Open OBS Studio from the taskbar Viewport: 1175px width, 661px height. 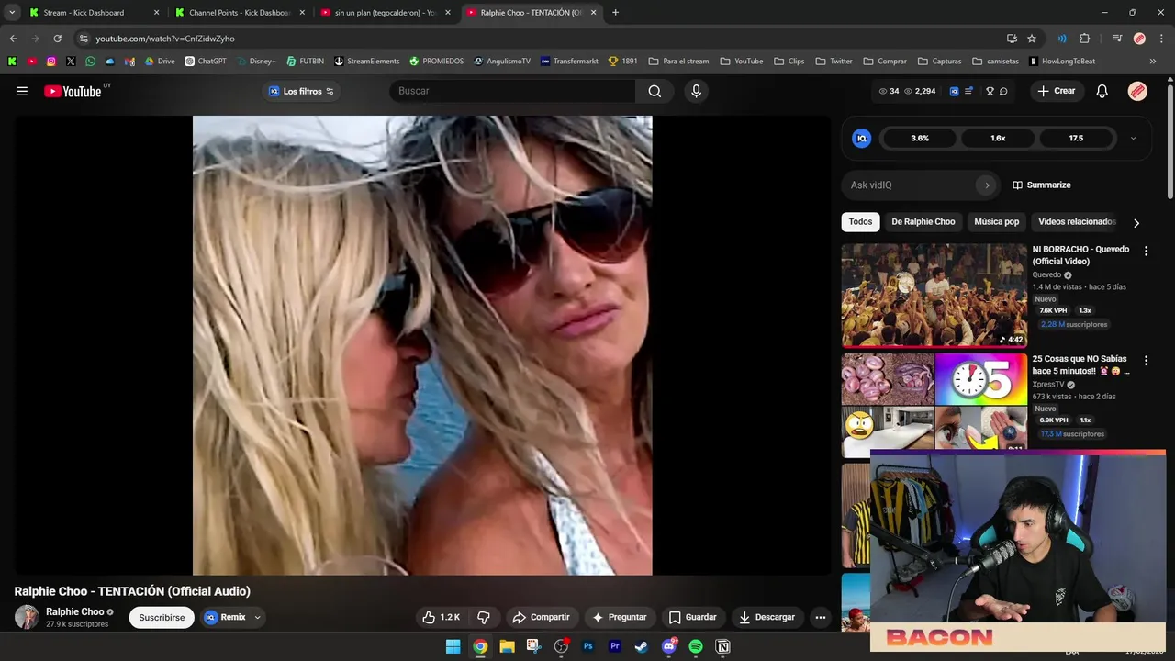[x=561, y=646]
